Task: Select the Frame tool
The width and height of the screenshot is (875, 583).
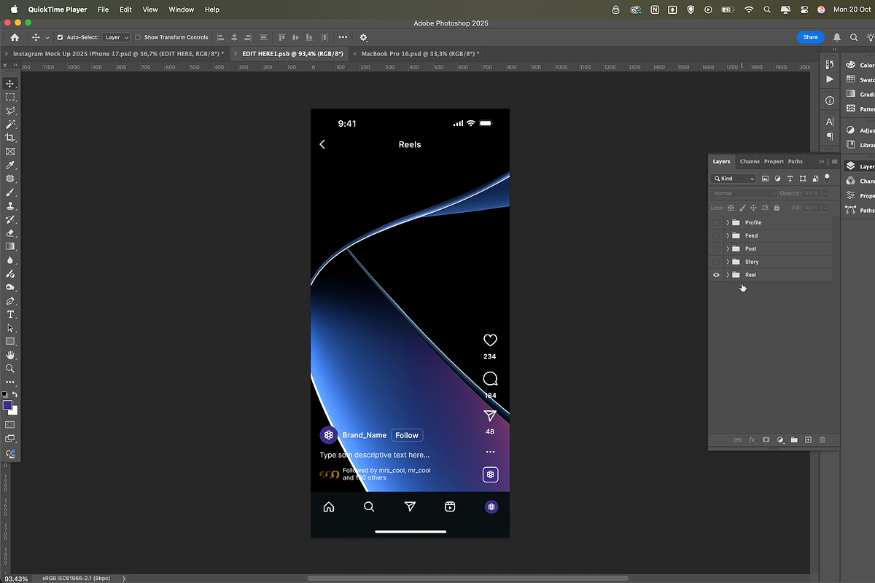Action: click(x=10, y=152)
